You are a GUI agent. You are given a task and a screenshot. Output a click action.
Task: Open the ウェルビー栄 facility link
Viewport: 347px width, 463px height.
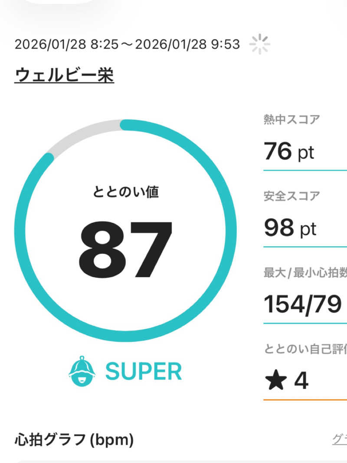coord(64,75)
